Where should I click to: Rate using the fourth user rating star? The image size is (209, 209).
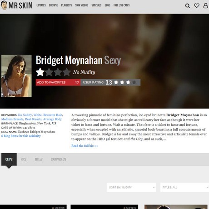click(134, 82)
